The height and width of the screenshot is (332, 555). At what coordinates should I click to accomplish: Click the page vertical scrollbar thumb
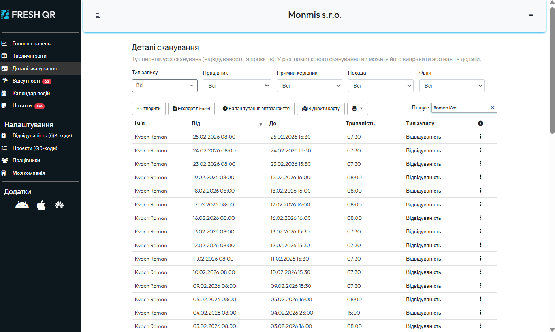tap(552, 71)
